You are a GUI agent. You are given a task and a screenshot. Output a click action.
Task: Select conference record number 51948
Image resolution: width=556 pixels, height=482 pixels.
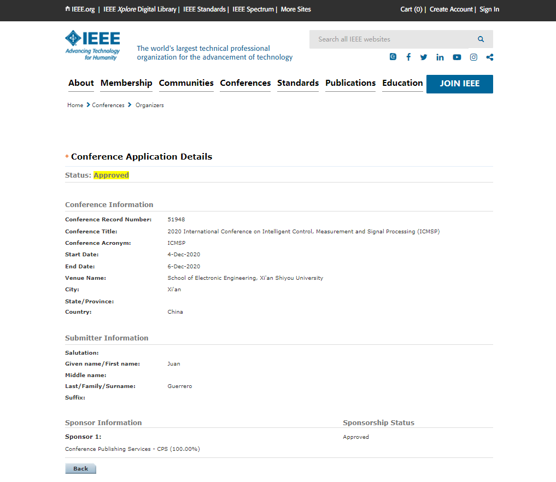coord(176,219)
